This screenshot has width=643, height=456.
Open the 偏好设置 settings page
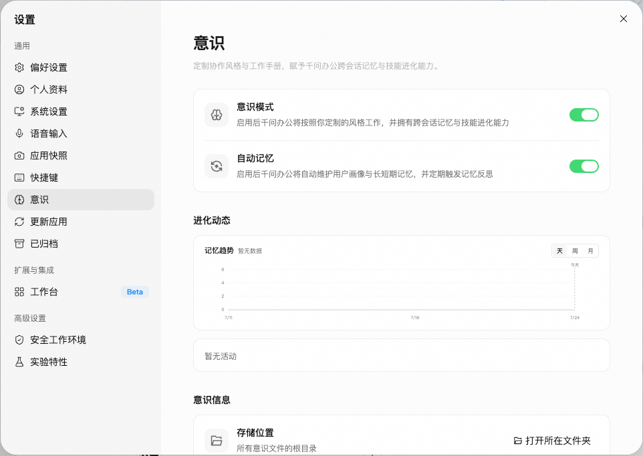[81, 67]
